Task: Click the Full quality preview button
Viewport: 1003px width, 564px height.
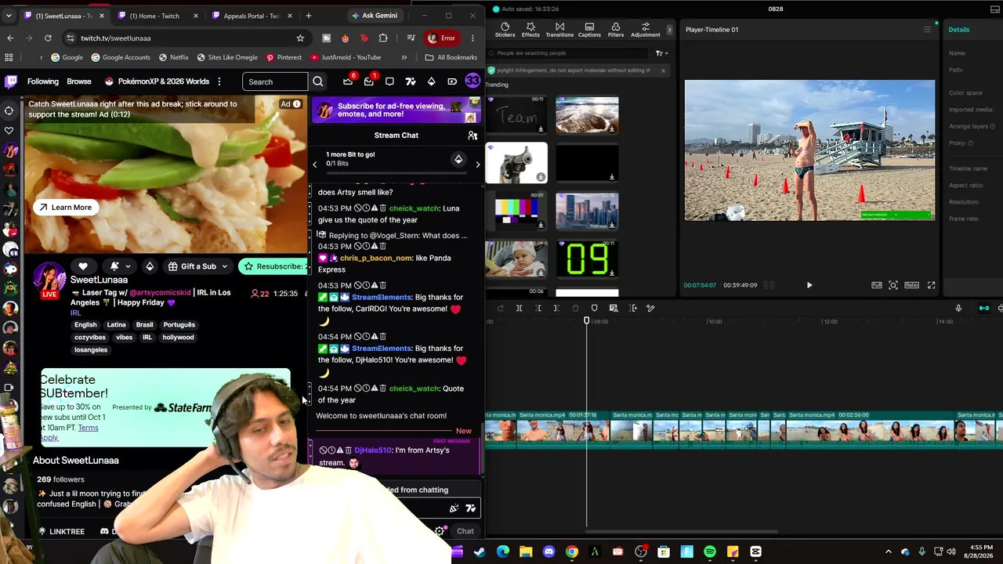Action: click(x=877, y=285)
